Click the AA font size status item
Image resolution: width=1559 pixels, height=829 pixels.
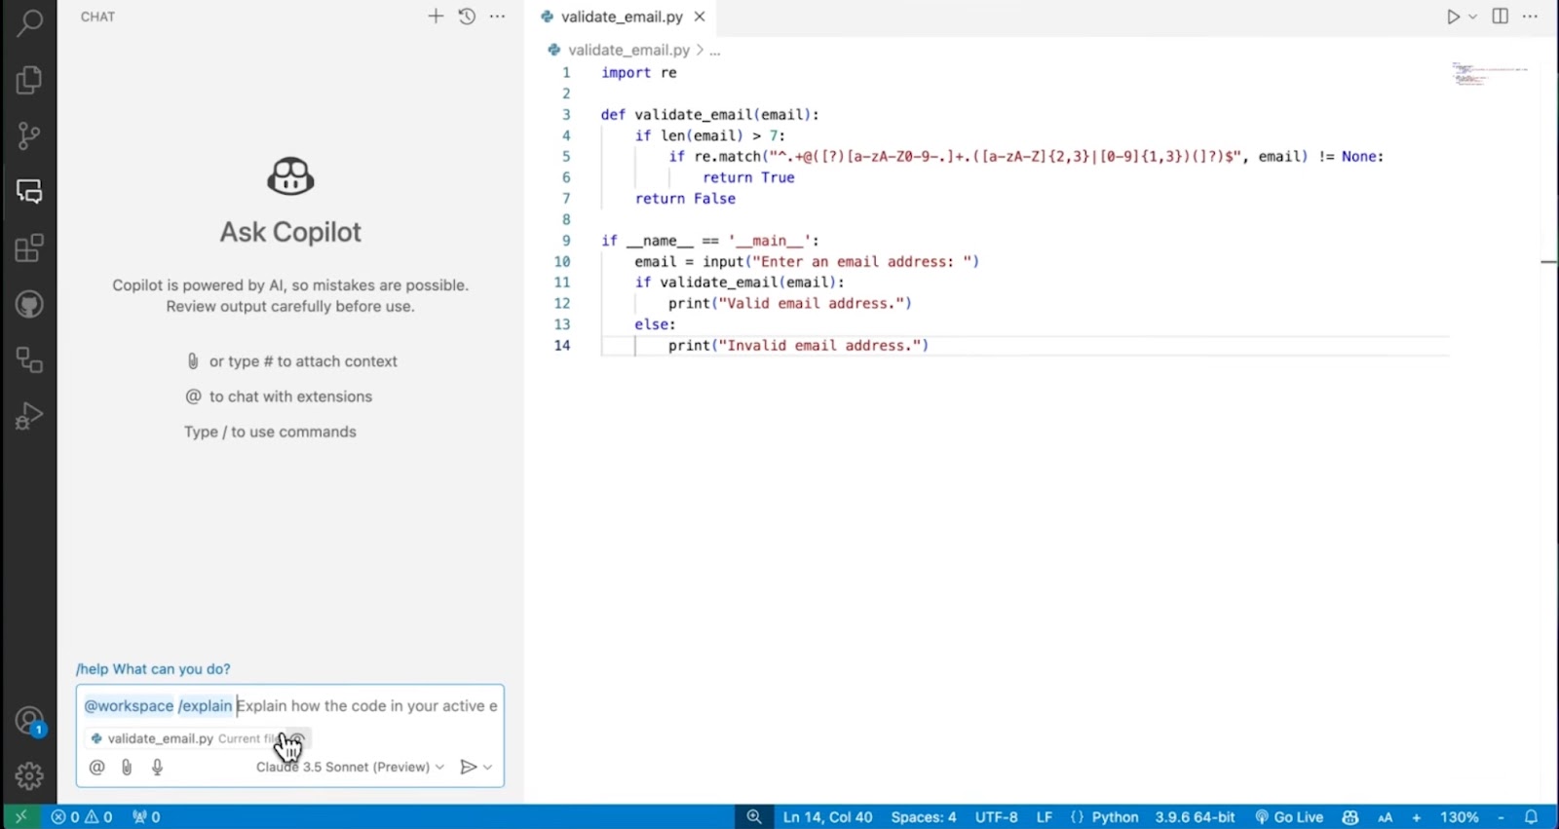point(1385,817)
